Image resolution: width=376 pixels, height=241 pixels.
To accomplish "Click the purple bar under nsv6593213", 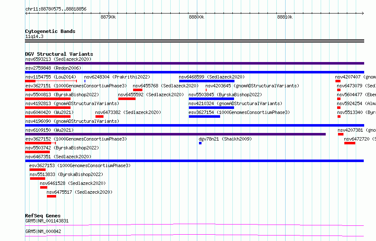I will (x=194, y=63).
